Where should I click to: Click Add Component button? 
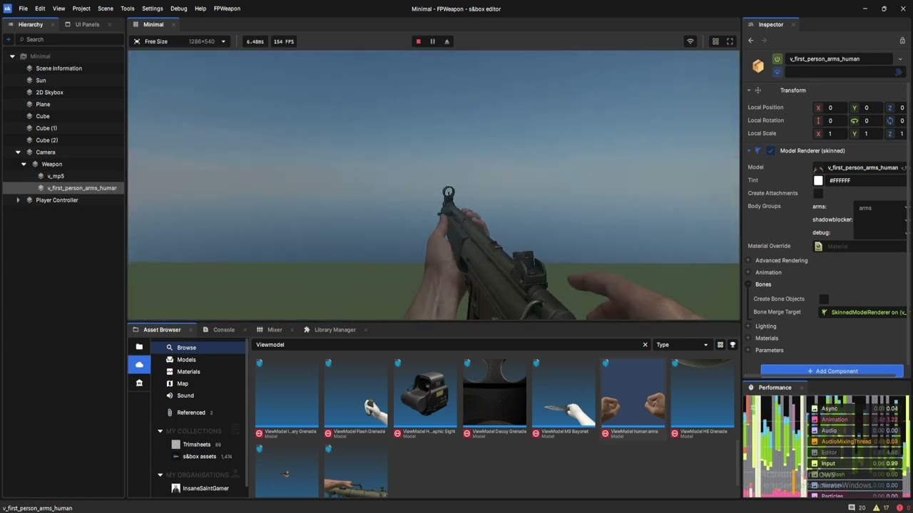coord(832,370)
